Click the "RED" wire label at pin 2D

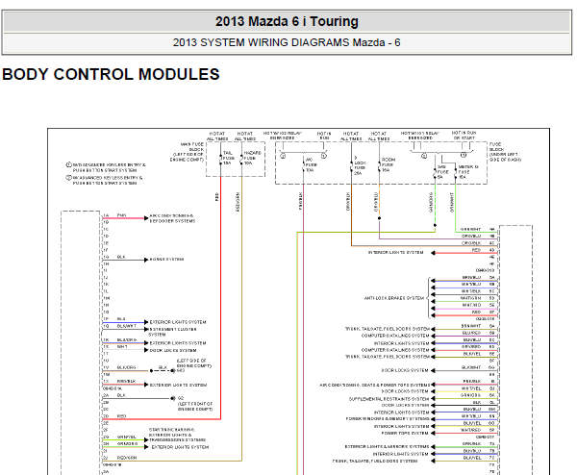click(121, 416)
